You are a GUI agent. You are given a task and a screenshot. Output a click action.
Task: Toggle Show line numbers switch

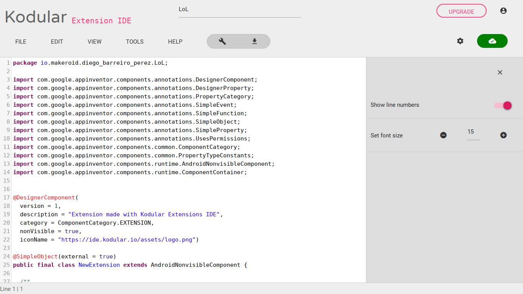(x=503, y=105)
